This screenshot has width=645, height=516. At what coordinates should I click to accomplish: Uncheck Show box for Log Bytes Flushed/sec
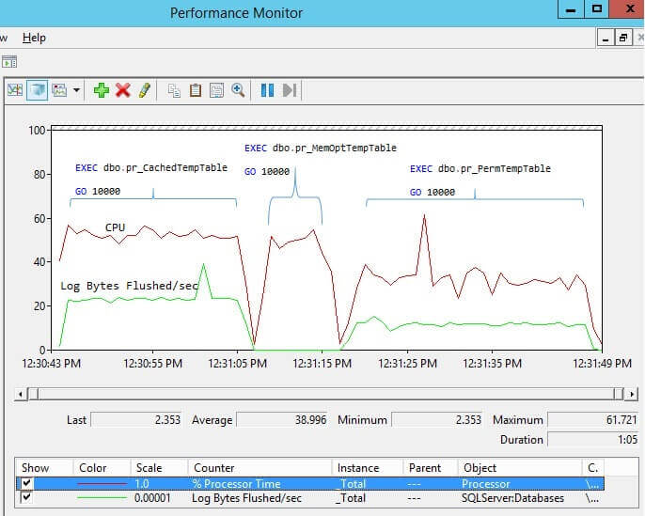click(x=26, y=498)
